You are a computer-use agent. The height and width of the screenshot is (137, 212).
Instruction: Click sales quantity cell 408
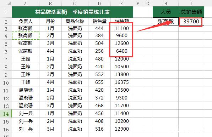99,121
